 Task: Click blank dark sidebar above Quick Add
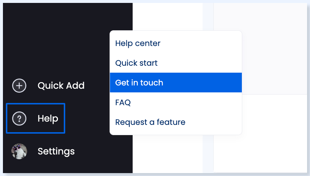[55, 37]
